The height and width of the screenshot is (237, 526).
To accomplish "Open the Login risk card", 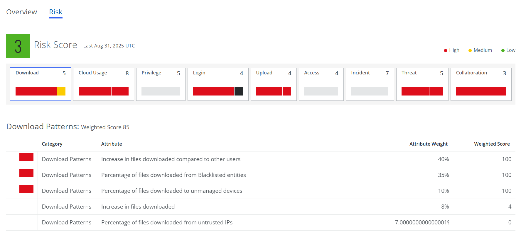I will click(x=218, y=84).
